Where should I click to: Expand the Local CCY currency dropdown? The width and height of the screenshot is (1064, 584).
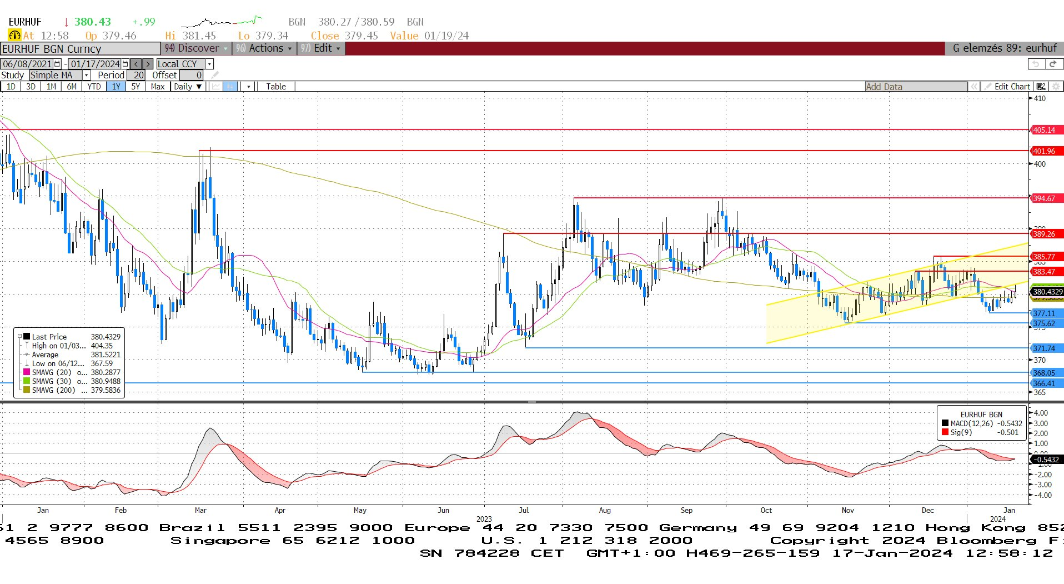tap(209, 64)
